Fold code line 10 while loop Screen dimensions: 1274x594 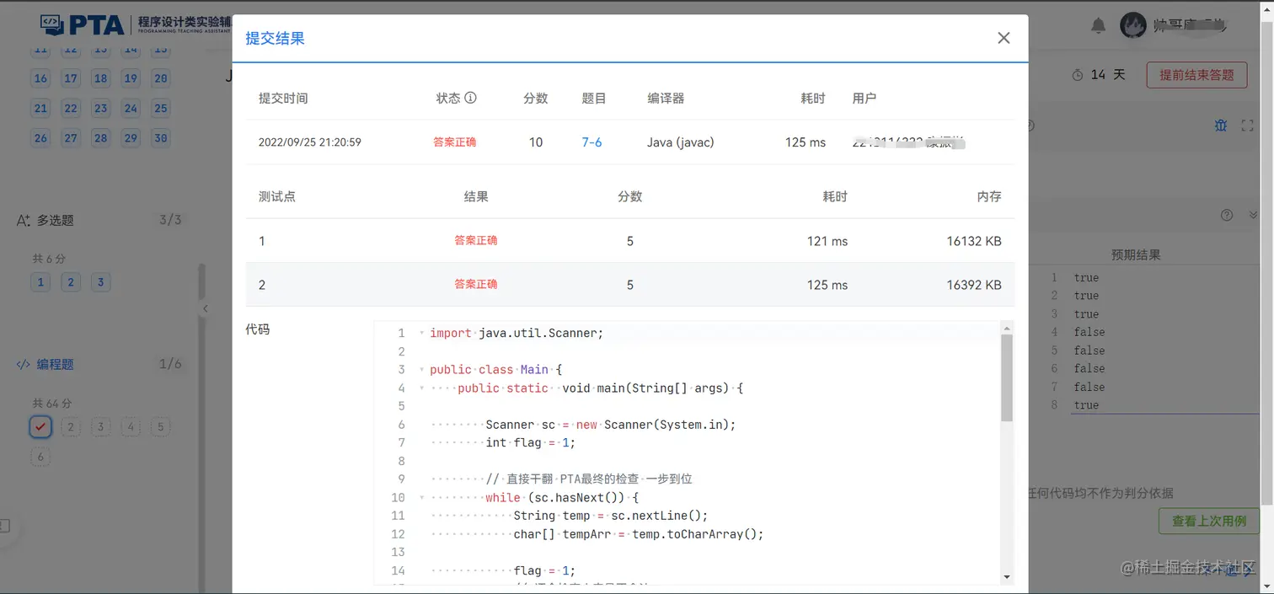click(x=421, y=497)
